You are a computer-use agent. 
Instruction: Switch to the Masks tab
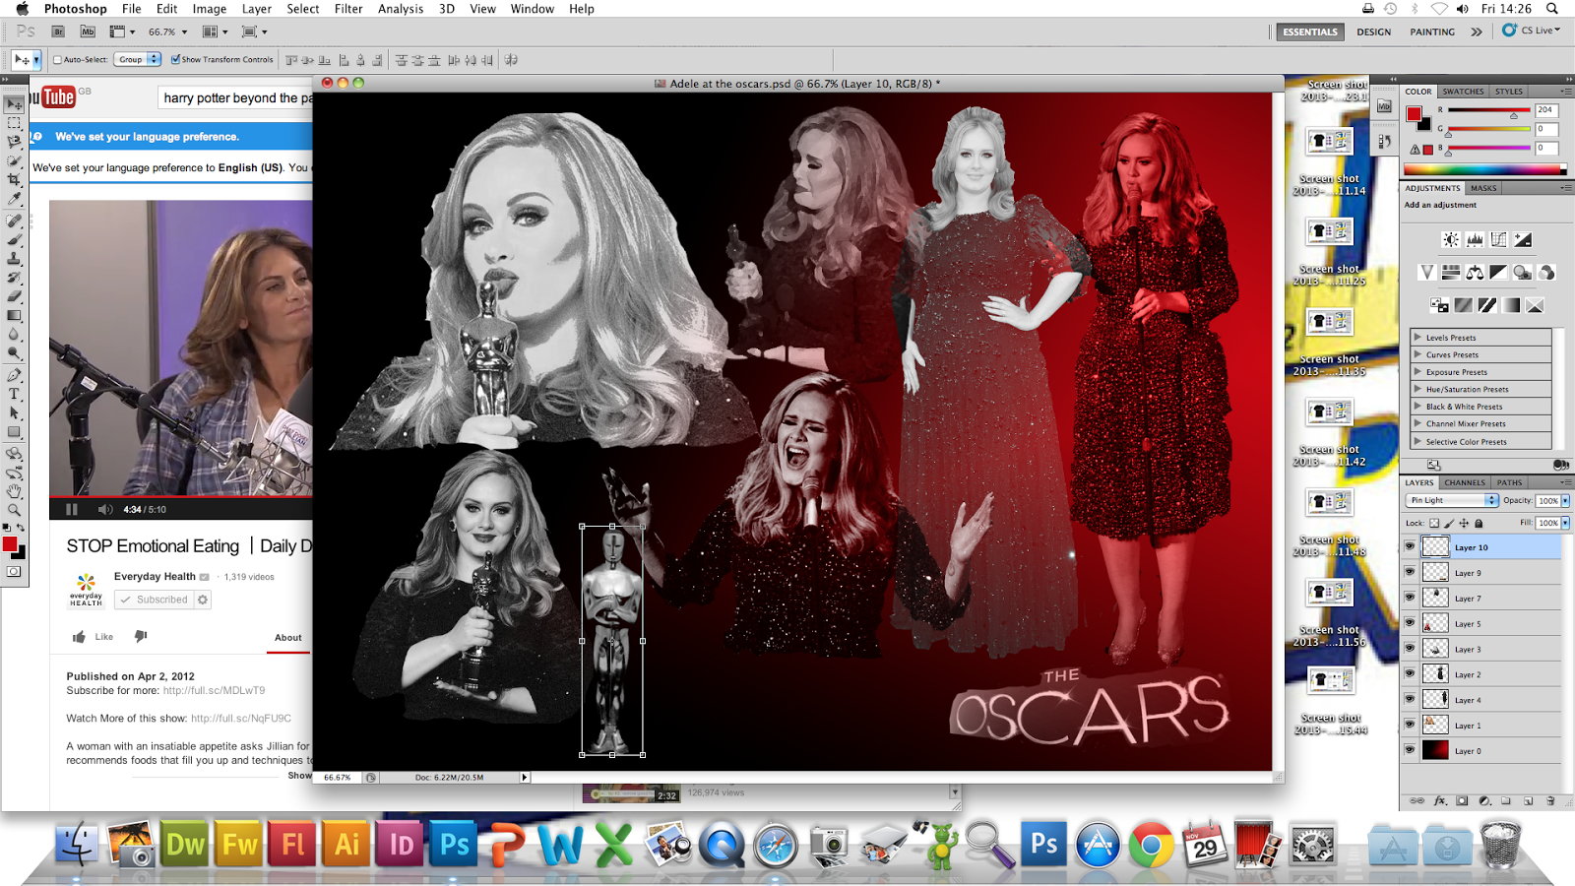1483,188
